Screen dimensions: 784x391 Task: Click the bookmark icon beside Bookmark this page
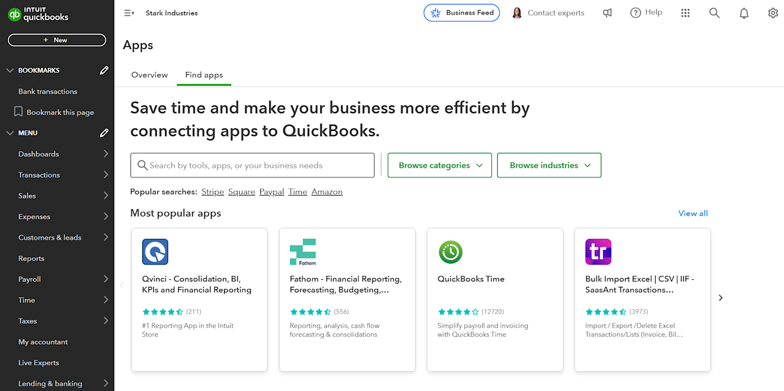pyautogui.click(x=18, y=112)
